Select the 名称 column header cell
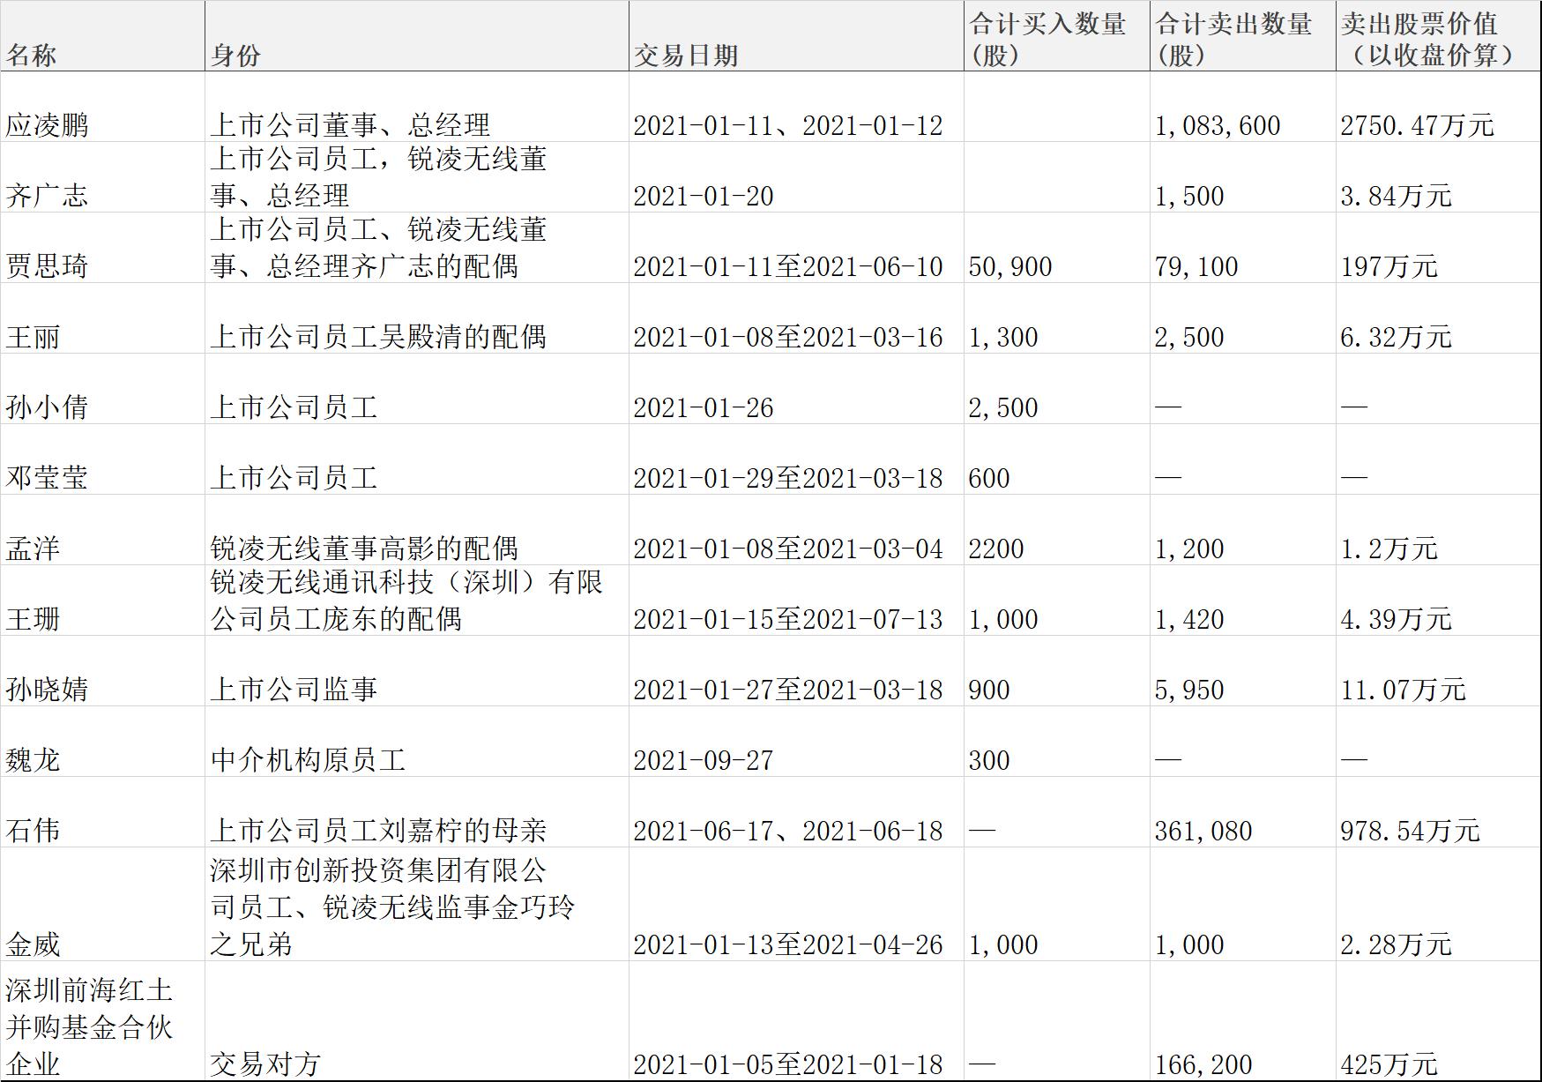This screenshot has height=1082, width=1542. click(102, 36)
